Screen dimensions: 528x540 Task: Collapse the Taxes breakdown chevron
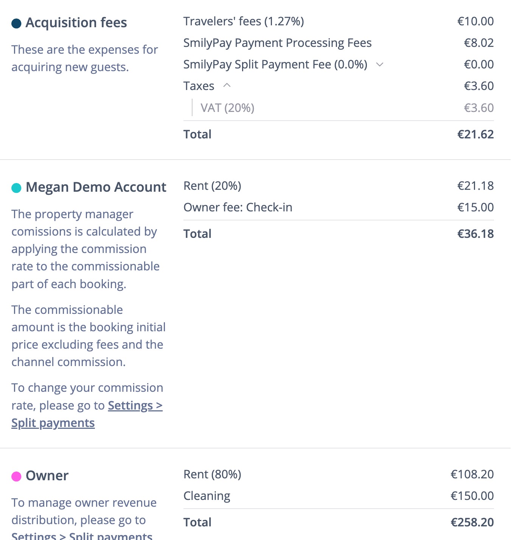[227, 86]
